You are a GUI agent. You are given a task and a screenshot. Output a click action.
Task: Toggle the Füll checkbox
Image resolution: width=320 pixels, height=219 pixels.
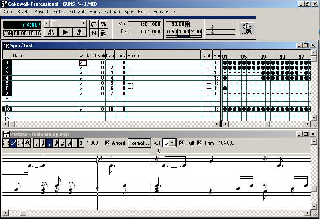[x=181, y=143]
